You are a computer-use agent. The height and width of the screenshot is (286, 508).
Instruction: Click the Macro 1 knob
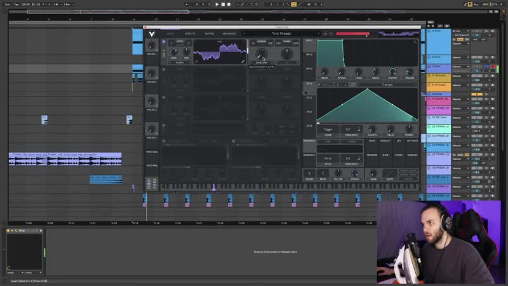pyautogui.click(x=152, y=46)
